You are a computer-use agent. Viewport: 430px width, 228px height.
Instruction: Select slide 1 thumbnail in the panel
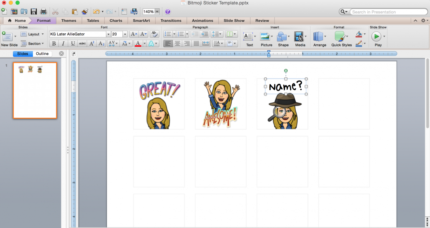point(35,89)
